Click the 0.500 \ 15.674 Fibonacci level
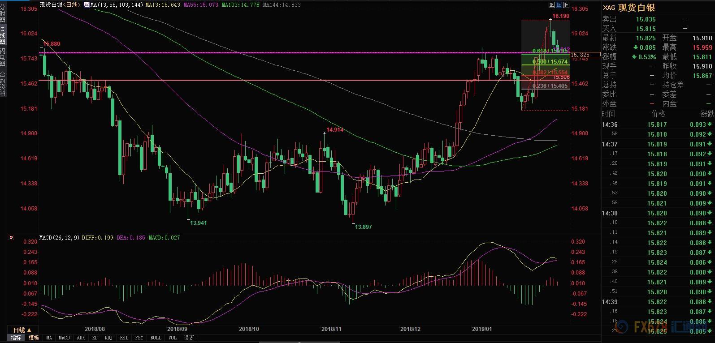Image resolution: width=715 pixels, height=343 pixels. coord(550,62)
